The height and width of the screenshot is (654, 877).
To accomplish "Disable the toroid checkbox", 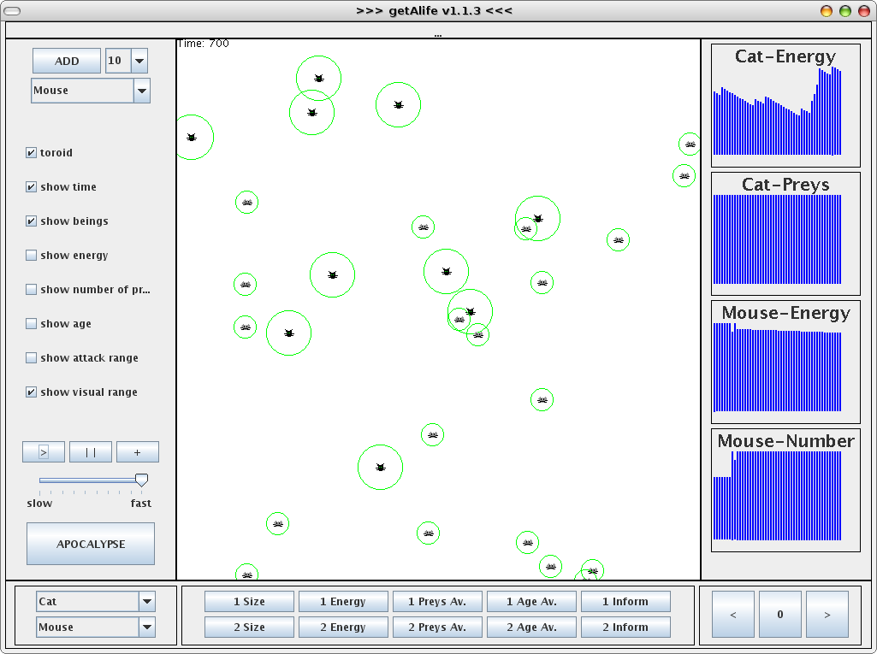I will click(32, 152).
